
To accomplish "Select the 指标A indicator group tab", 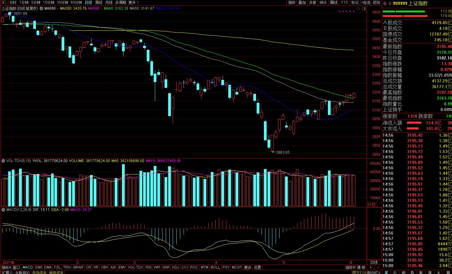I will tap(6, 267).
